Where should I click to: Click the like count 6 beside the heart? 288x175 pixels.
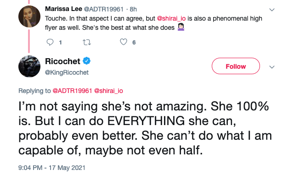134,43
